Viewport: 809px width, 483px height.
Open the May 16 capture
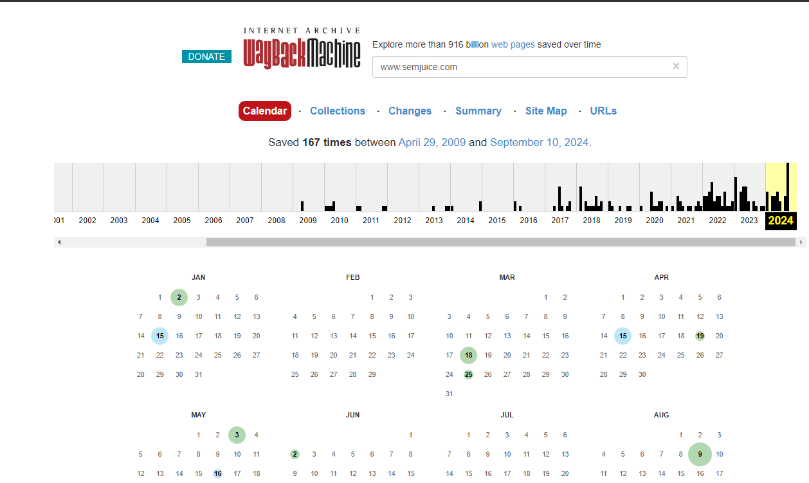pyautogui.click(x=218, y=473)
